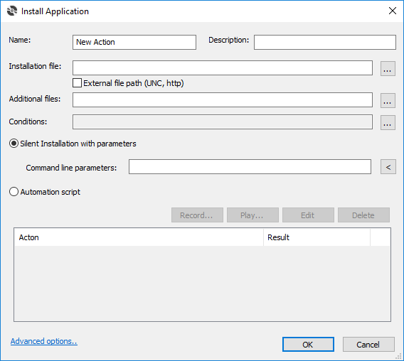Click the command line parameters arrow button
Viewport: 404px width, 361px height.
coord(388,167)
